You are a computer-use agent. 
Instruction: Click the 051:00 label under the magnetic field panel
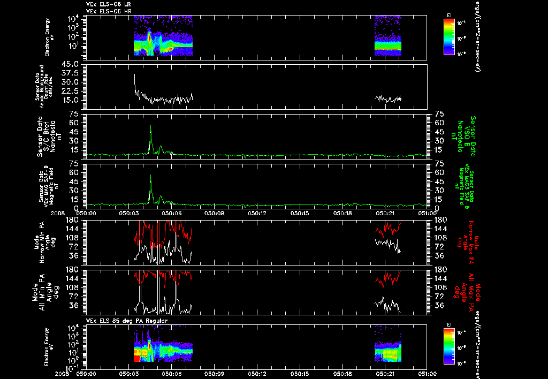[427, 213]
